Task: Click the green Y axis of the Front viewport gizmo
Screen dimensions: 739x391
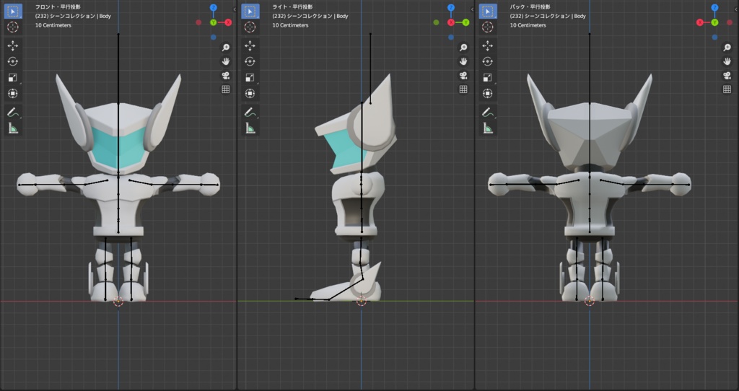Action: [214, 22]
